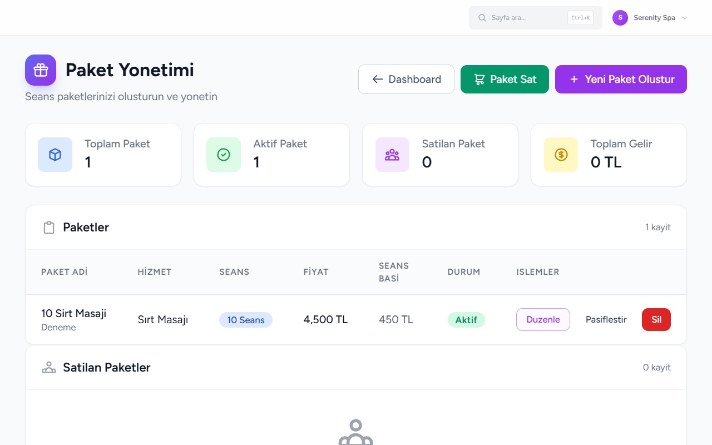Click the magnifier icon in the search box
The width and height of the screenshot is (712, 445).
482,18
